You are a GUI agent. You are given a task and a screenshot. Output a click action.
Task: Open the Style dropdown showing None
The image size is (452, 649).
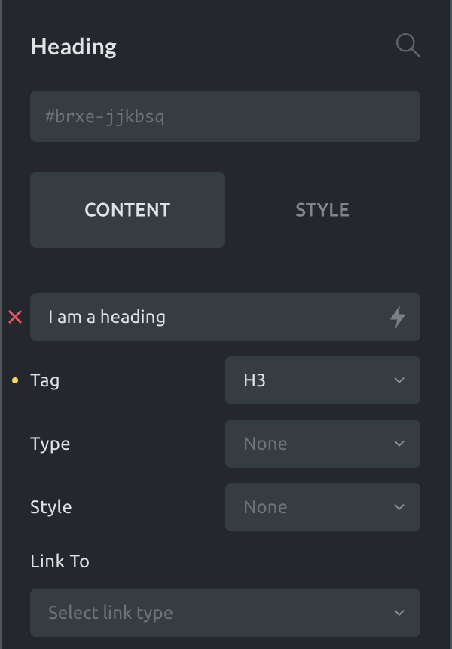click(322, 507)
